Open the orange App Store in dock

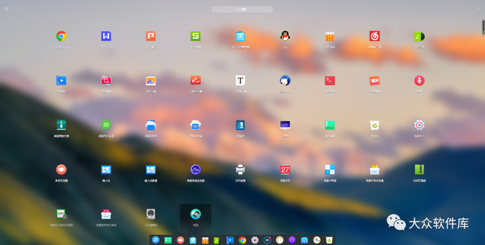(x=205, y=240)
